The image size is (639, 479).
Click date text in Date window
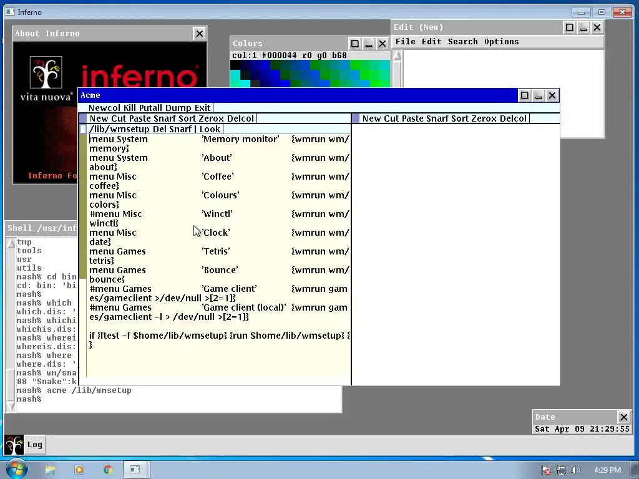(x=582, y=429)
